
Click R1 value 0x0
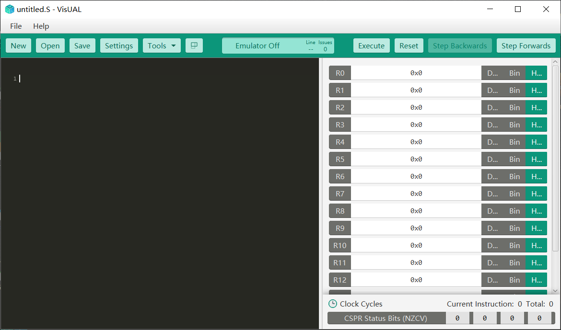[416, 90]
